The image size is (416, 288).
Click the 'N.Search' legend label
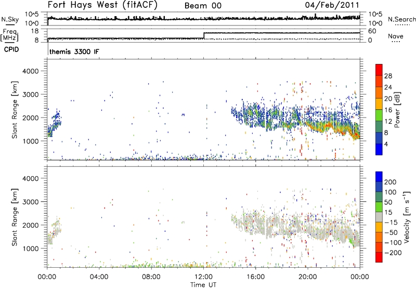(x=401, y=19)
